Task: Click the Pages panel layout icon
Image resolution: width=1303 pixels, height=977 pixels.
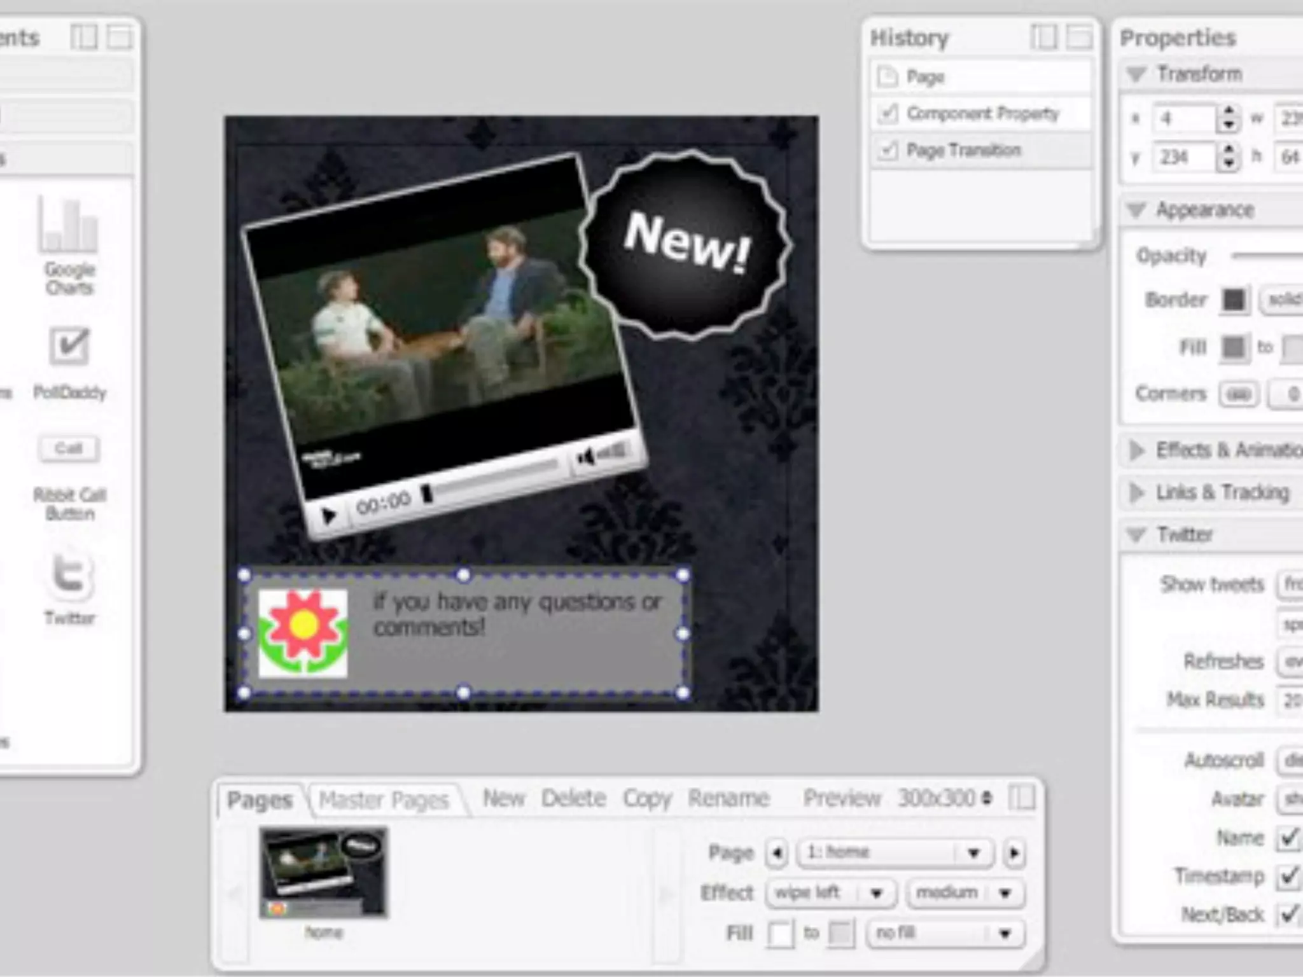Action: 1022,798
